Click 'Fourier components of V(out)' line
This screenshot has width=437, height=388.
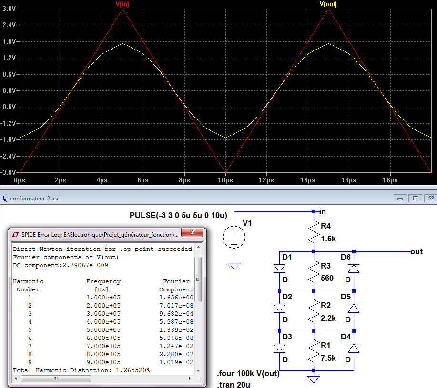coord(66,257)
